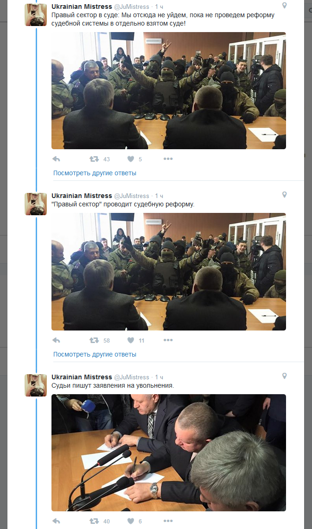Reply to the first tweet about Правый сектор в суде

pyautogui.click(x=56, y=159)
